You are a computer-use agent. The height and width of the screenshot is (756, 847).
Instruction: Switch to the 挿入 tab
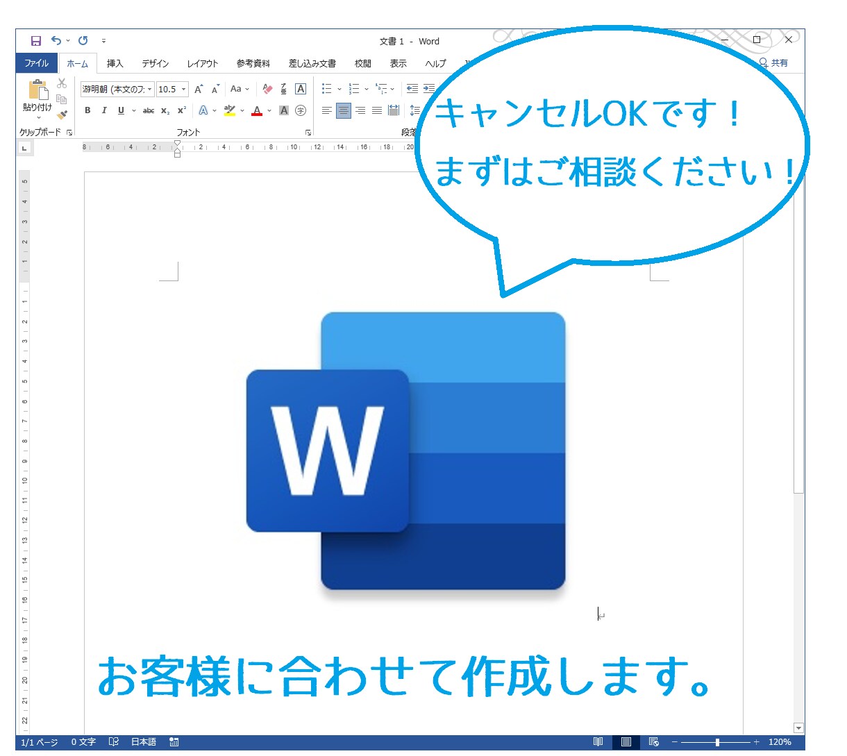point(115,63)
